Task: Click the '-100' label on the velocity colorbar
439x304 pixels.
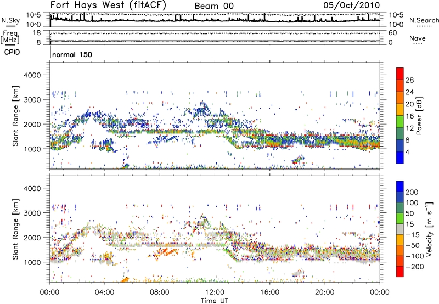Action: click(x=415, y=256)
